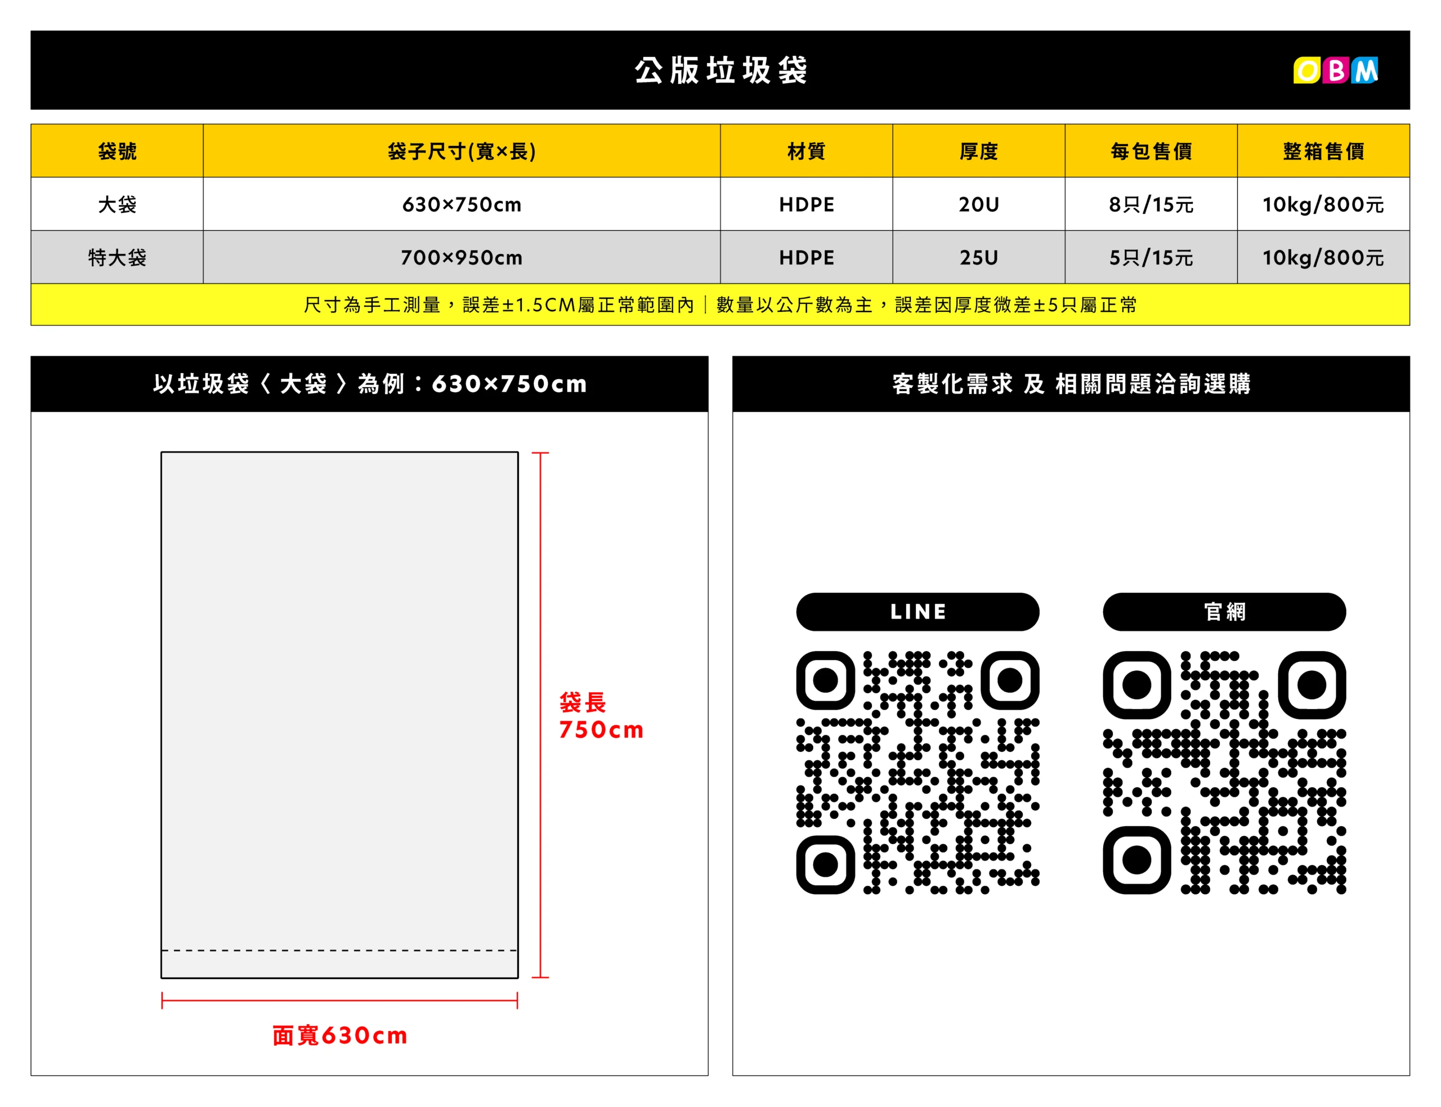1441x1107 pixels.
Task: Click the 官網 QR code
Action: coord(1224,772)
